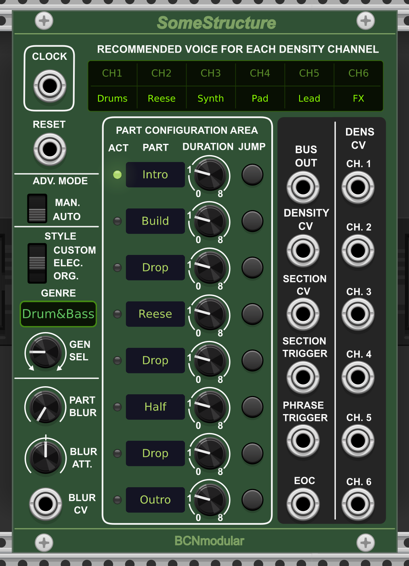Click the CLOCK input jack

(50, 86)
